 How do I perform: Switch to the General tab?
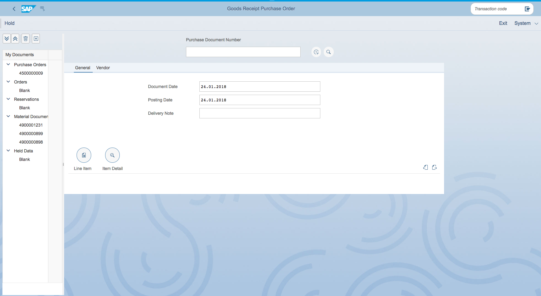(x=83, y=68)
